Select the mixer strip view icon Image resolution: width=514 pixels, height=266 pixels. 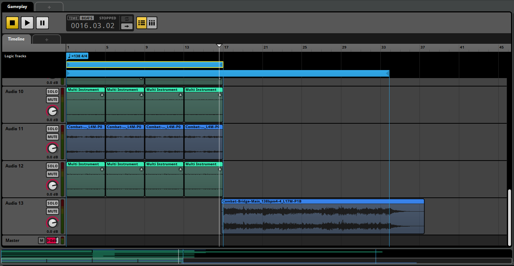click(x=152, y=23)
